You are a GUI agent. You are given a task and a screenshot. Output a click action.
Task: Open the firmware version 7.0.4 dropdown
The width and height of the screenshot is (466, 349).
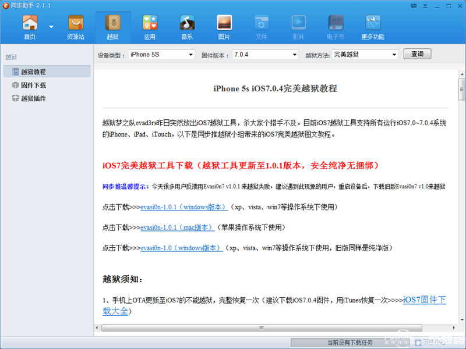pyautogui.click(x=265, y=54)
